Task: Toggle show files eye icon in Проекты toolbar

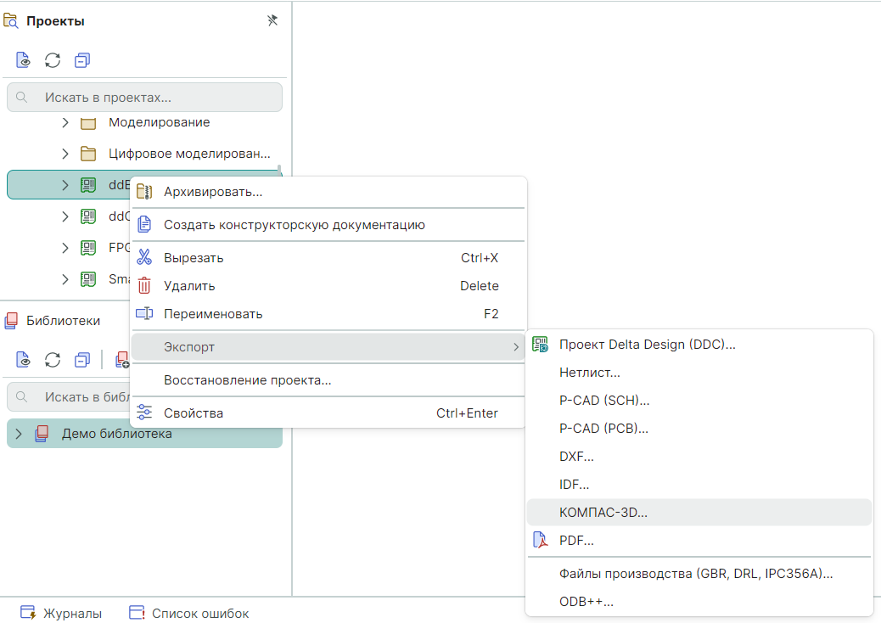Action: [x=24, y=60]
